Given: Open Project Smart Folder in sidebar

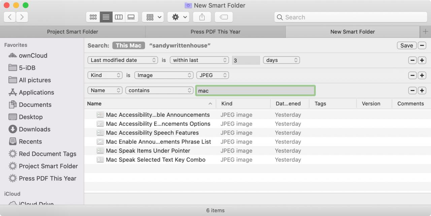Looking at the screenshot, I should point(43,166).
